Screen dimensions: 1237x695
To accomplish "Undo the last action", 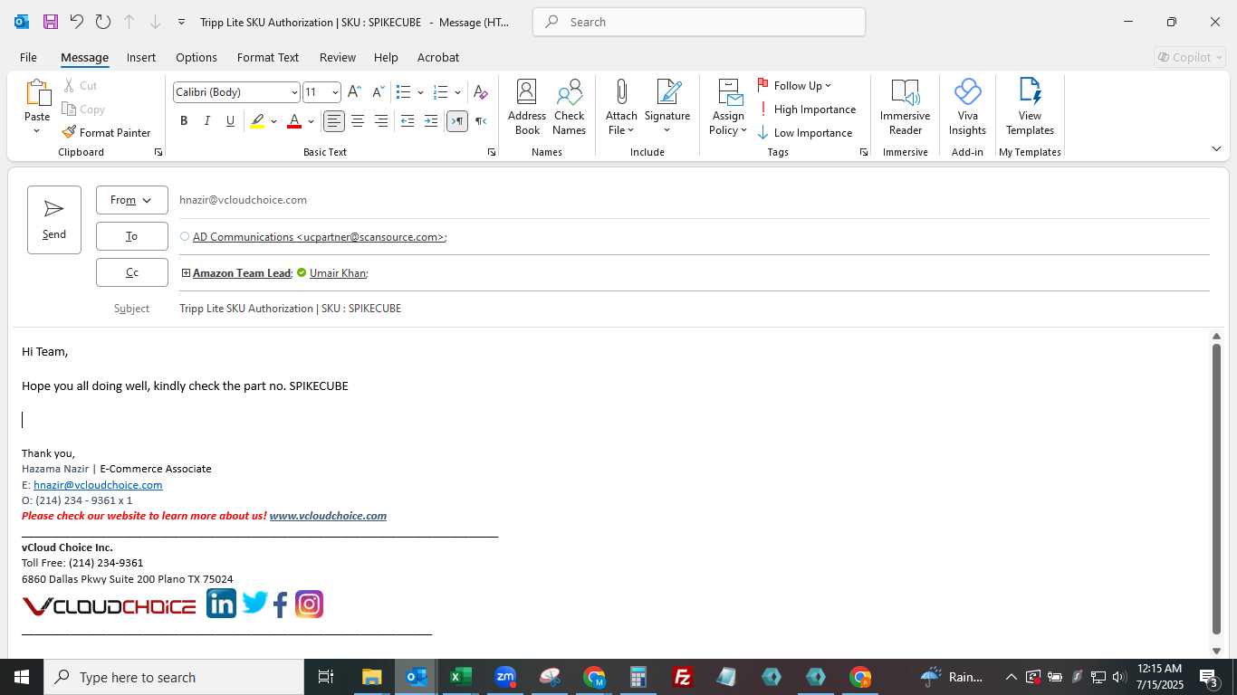I will coord(77,22).
